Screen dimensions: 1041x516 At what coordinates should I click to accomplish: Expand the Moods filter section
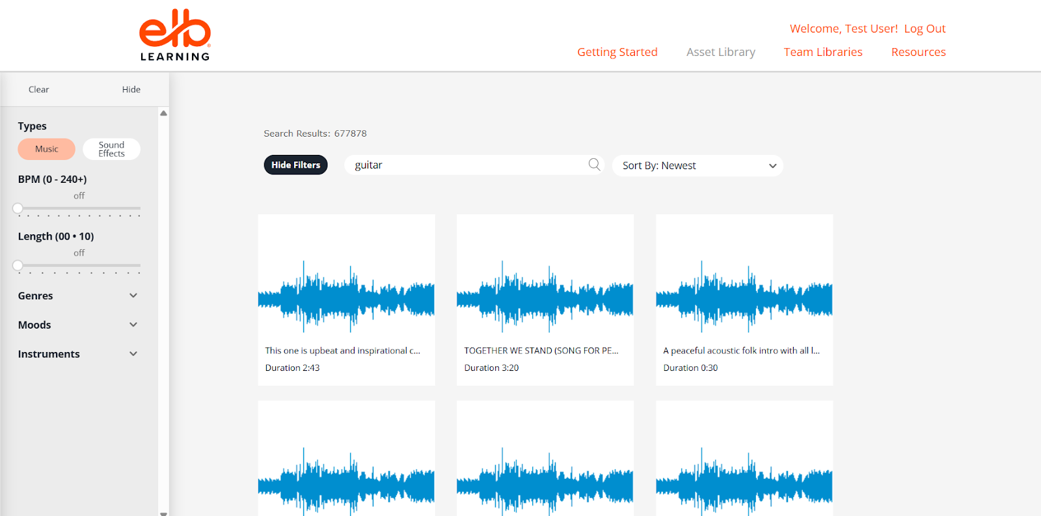pyautogui.click(x=78, y=325)
